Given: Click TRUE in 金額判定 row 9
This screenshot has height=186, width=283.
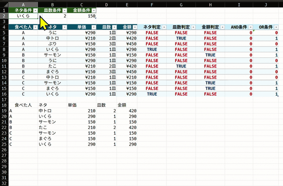Looking at the screenshot, I should click(x=210, y=55).
